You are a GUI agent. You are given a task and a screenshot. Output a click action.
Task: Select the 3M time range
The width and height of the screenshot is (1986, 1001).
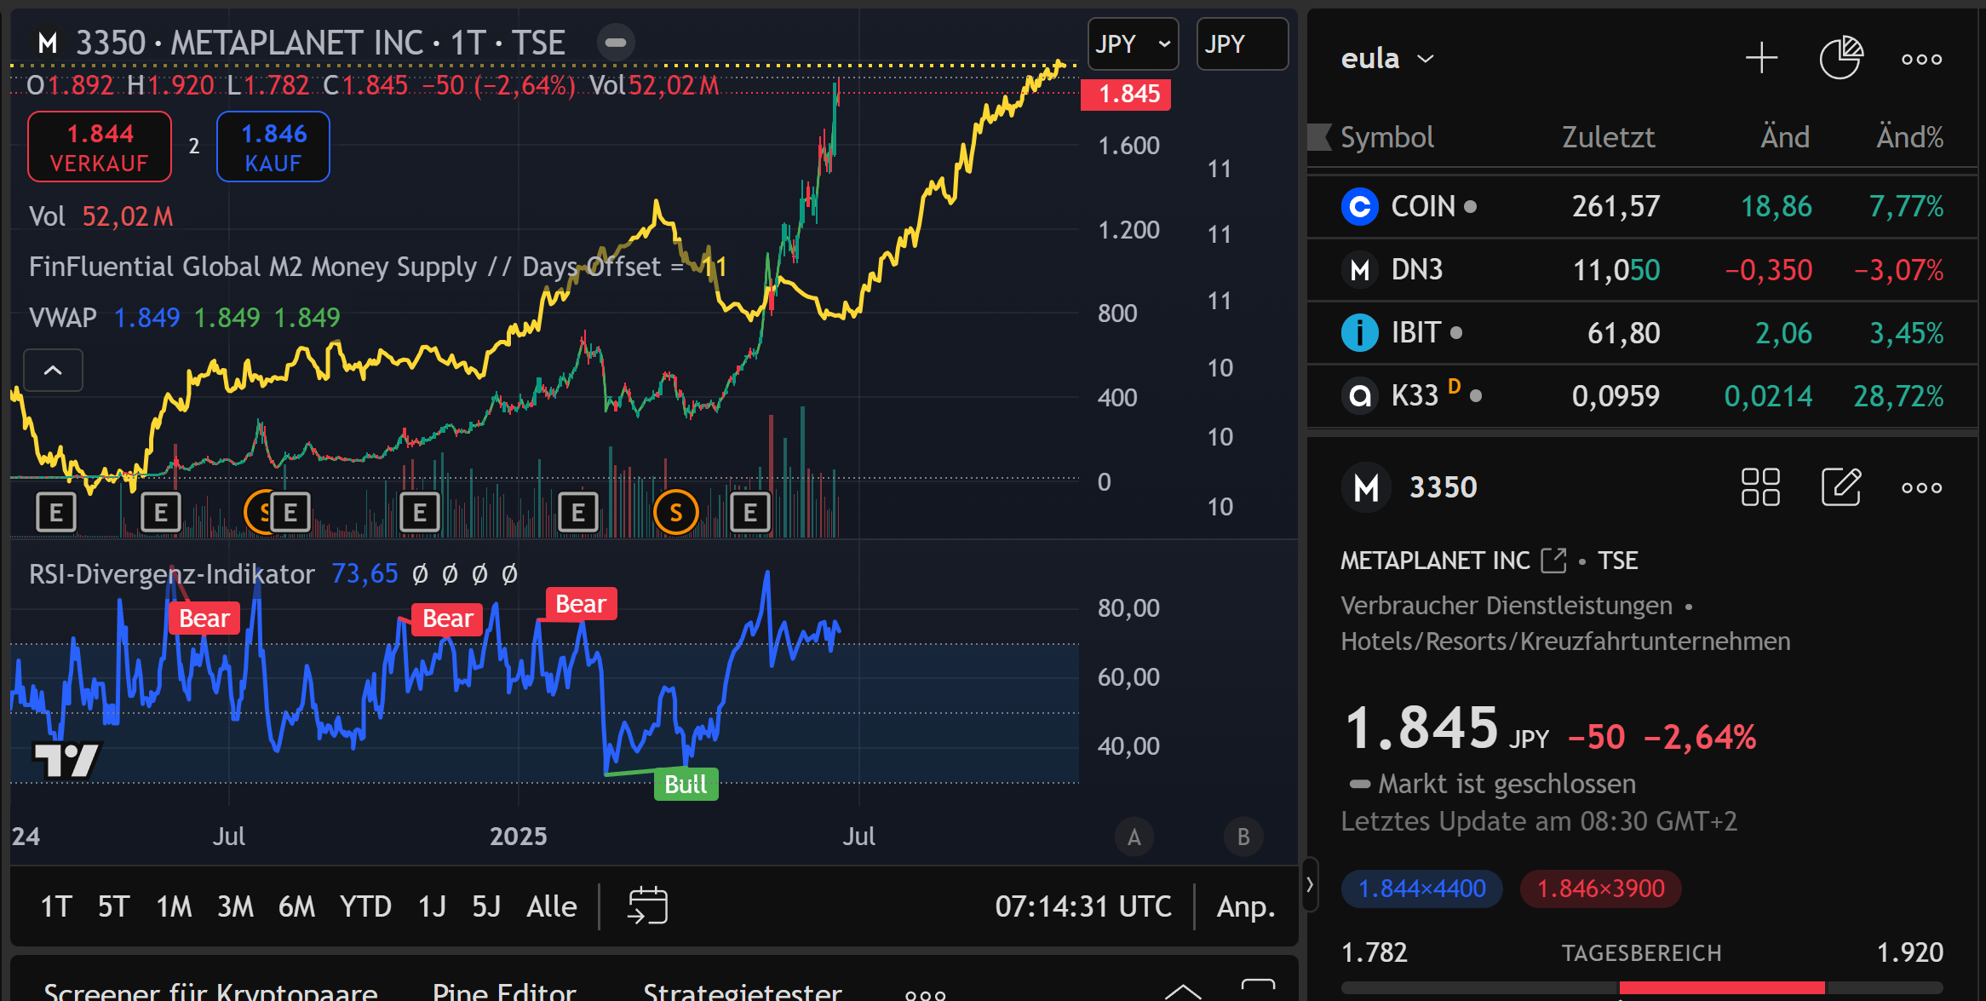(235, 906)
